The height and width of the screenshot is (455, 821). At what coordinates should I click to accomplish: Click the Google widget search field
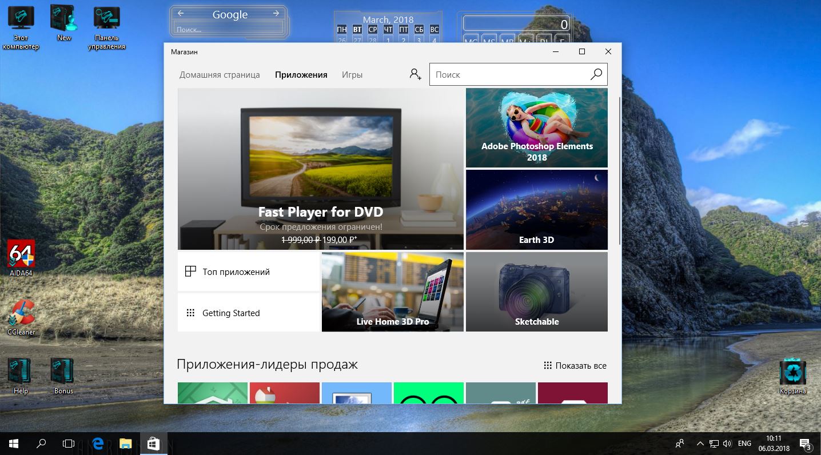229,29
